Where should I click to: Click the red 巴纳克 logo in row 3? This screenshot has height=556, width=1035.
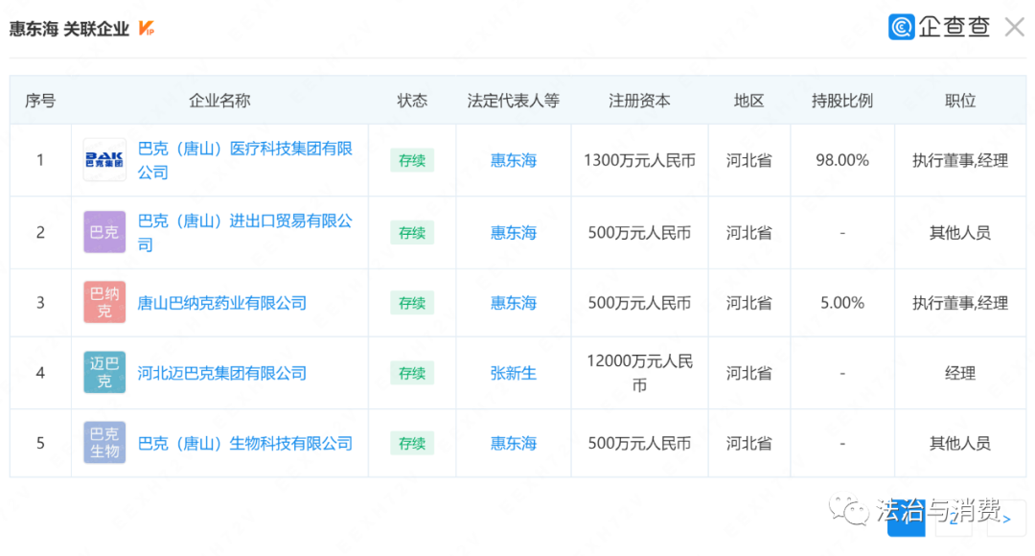click(104, 303)
